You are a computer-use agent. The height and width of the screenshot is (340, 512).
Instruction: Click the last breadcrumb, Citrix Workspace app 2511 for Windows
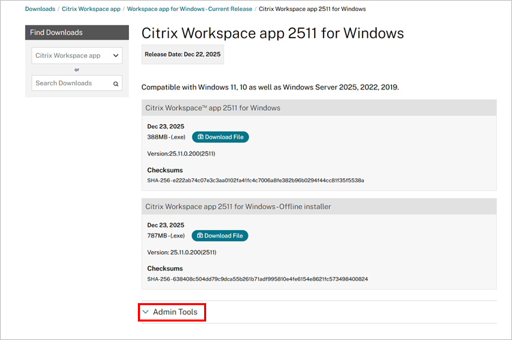311,9
